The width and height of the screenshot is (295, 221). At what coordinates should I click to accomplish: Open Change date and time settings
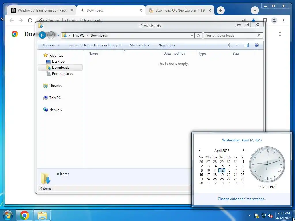242,199
